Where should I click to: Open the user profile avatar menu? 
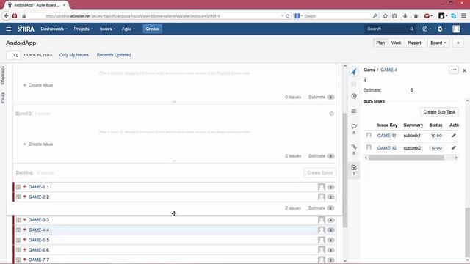458,29
